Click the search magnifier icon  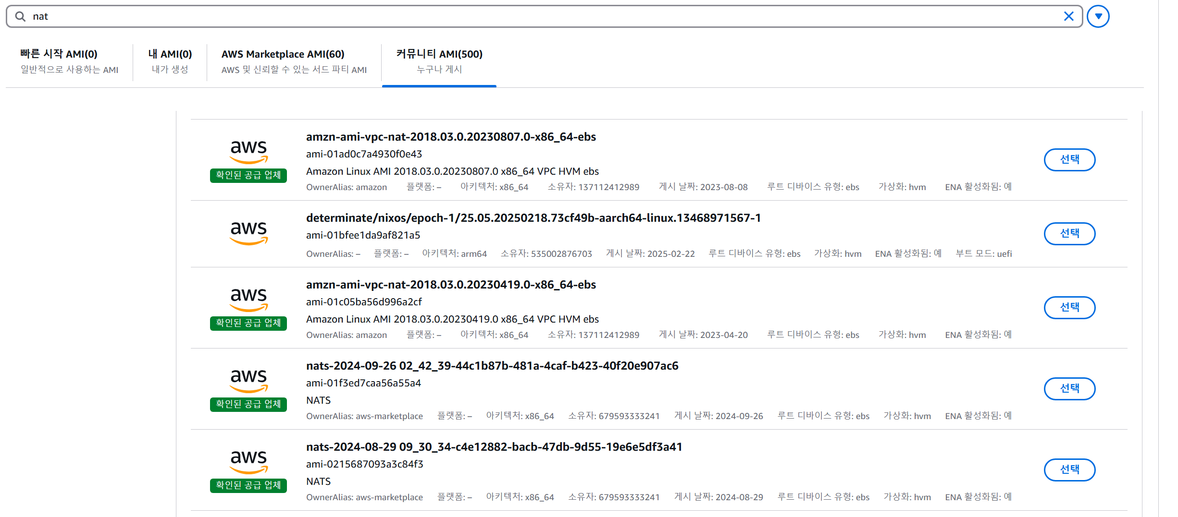pos(20,16)
